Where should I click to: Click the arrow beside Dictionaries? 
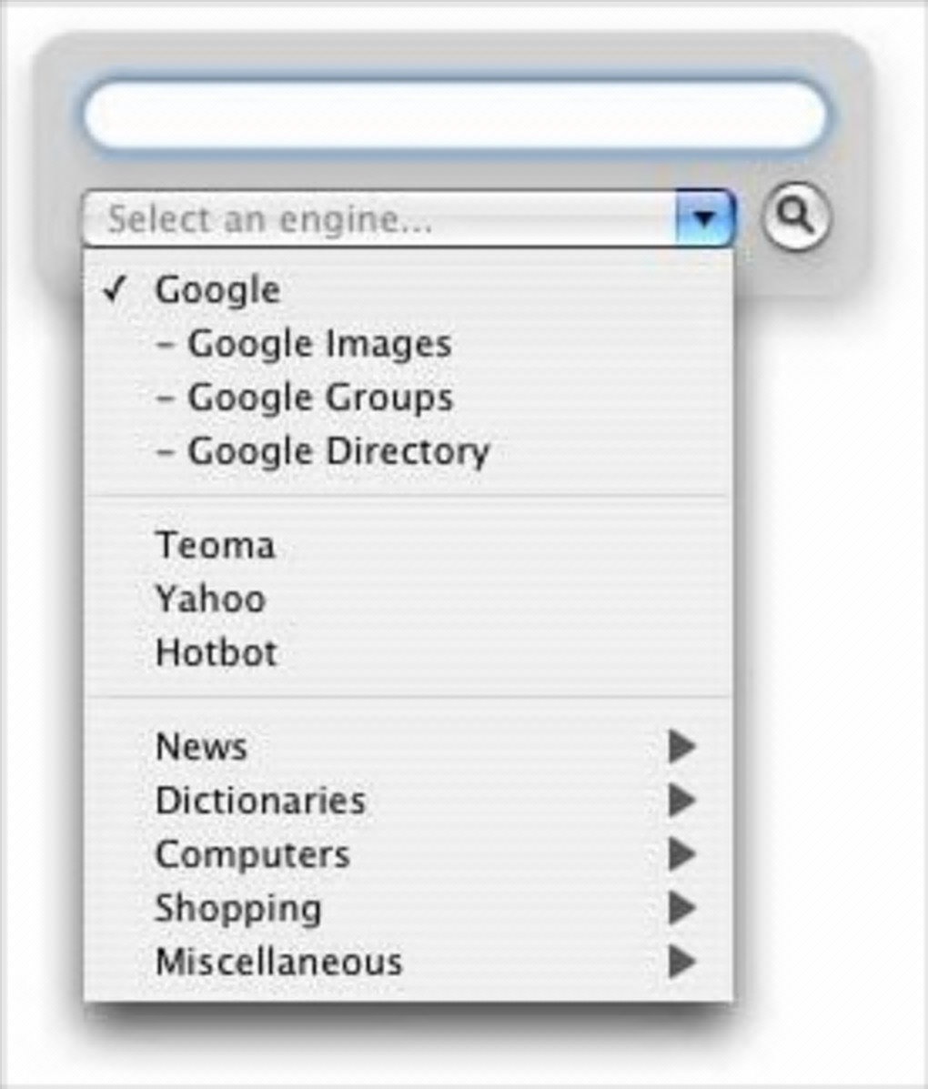[x=681, y=801]
